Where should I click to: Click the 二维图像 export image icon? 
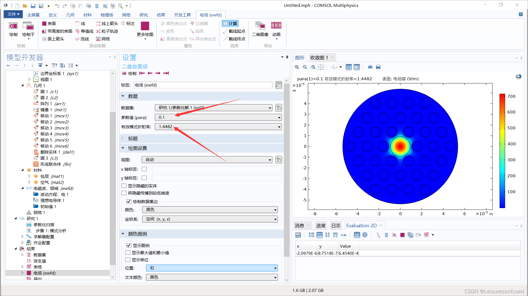click(x=260, y=29)
